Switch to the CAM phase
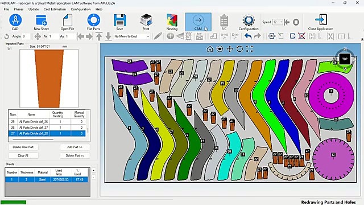The width and height of the screenshot is (364, 205). (198, 22)
